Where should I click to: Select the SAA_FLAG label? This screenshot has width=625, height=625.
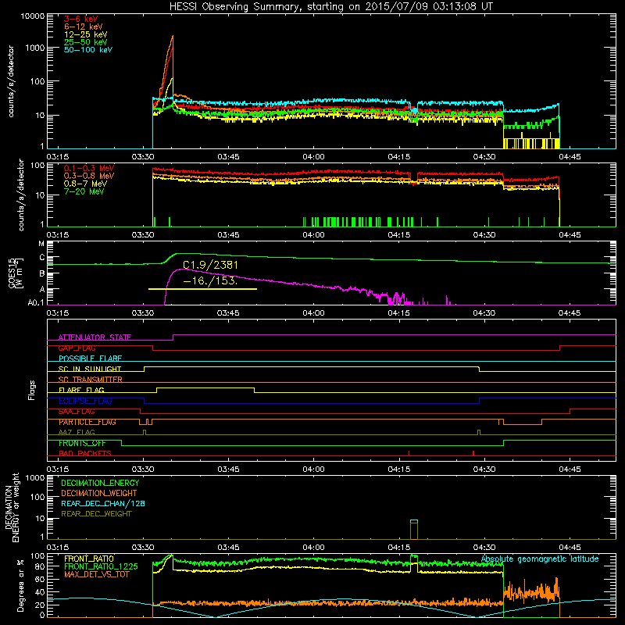77,412
